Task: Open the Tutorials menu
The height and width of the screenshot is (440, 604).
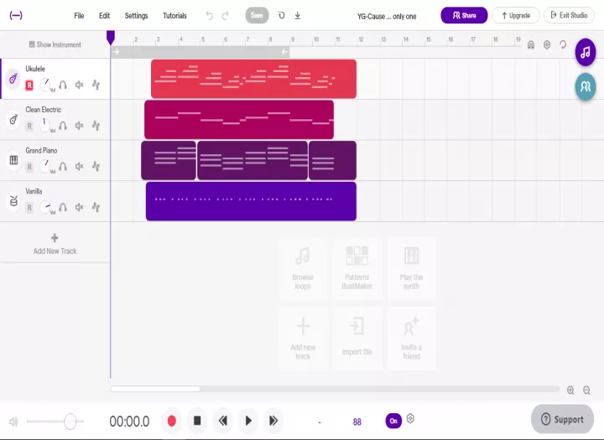Action: [x=174, y=16]
